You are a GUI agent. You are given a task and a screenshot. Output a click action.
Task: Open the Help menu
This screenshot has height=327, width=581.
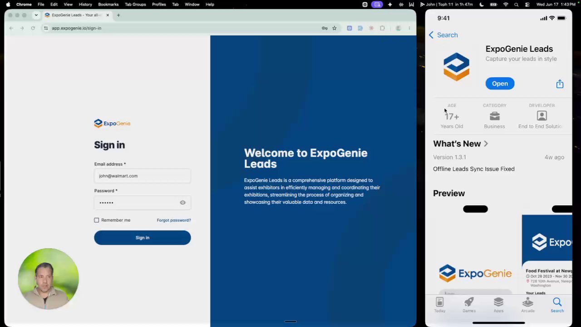click(x=210, y=5)
